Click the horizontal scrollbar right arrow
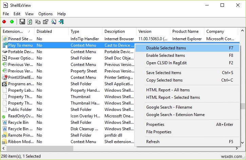This screenshot has height=160, width=246. (x=237, y=148)
